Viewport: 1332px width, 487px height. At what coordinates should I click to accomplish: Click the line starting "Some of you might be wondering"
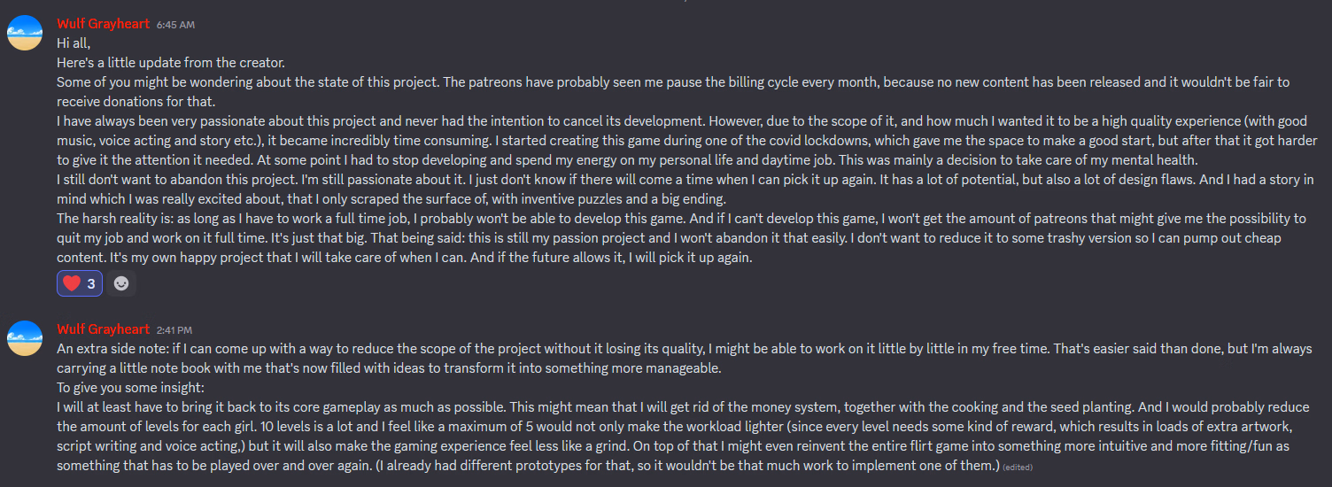pos(354,81)
